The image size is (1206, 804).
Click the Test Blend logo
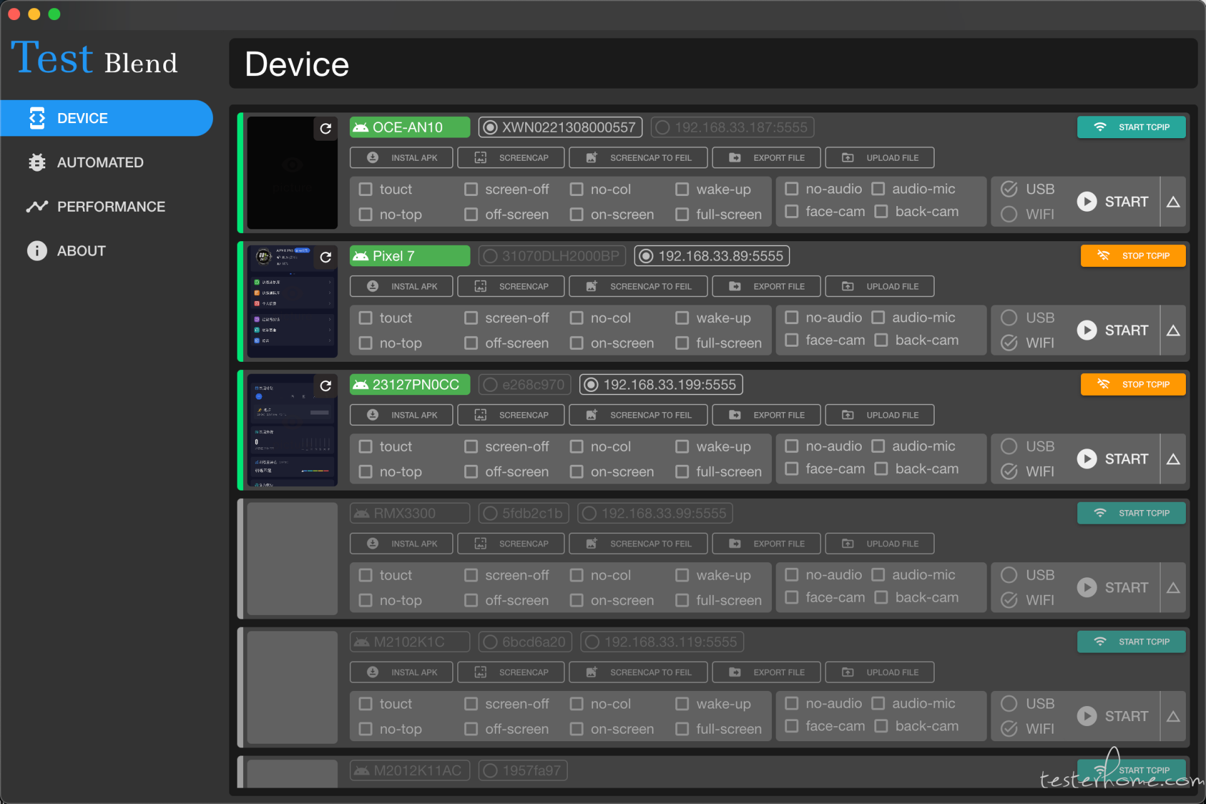(x=94, y=58)
